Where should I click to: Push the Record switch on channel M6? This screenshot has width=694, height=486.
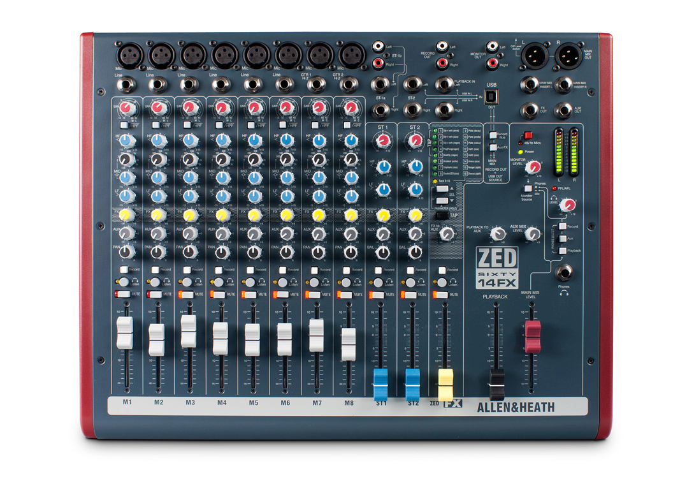[283, 270]
